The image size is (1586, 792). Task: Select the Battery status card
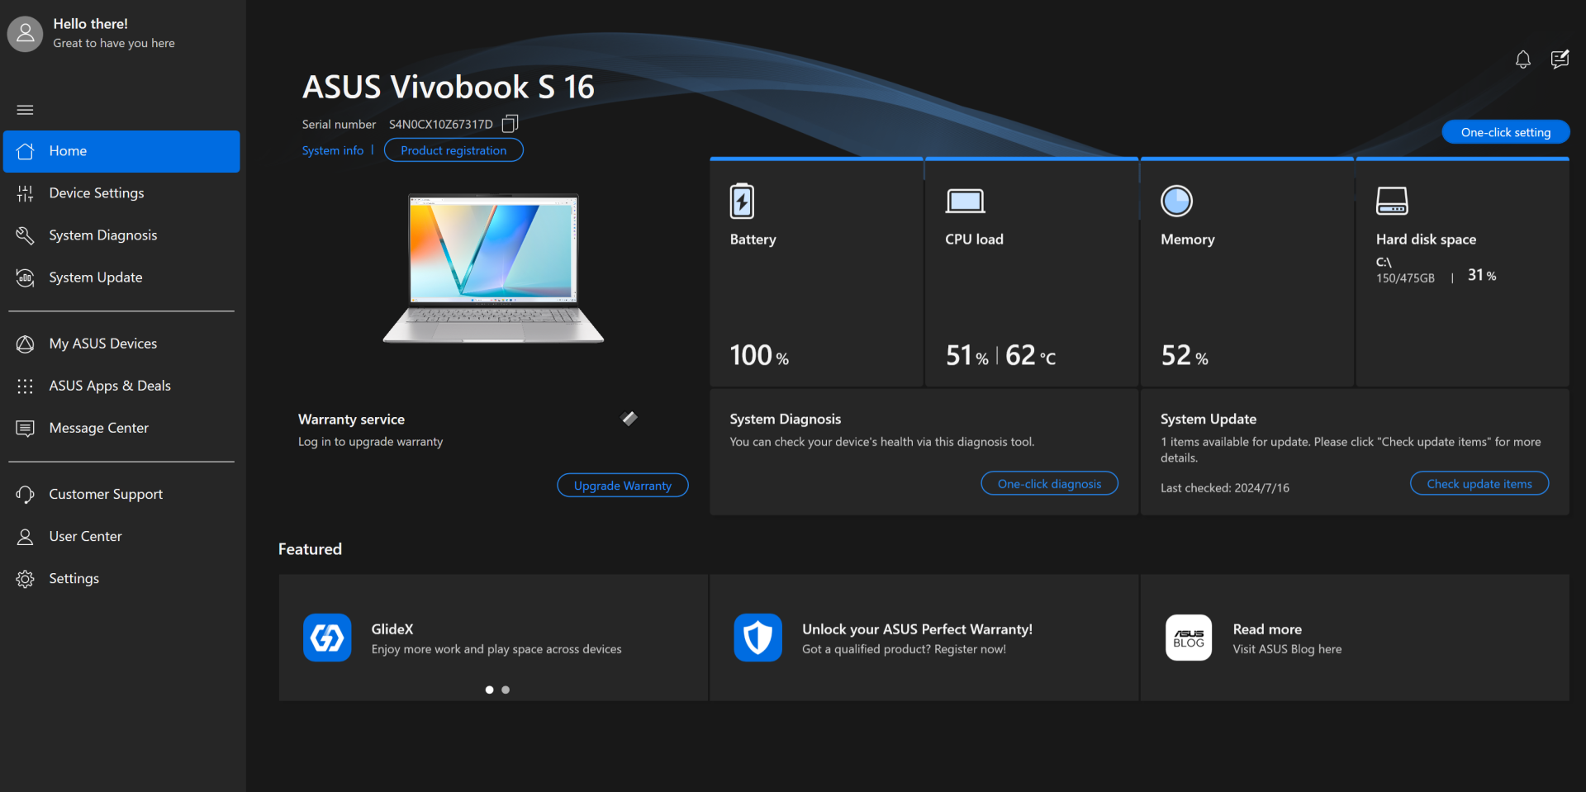(x=816, y=273)
